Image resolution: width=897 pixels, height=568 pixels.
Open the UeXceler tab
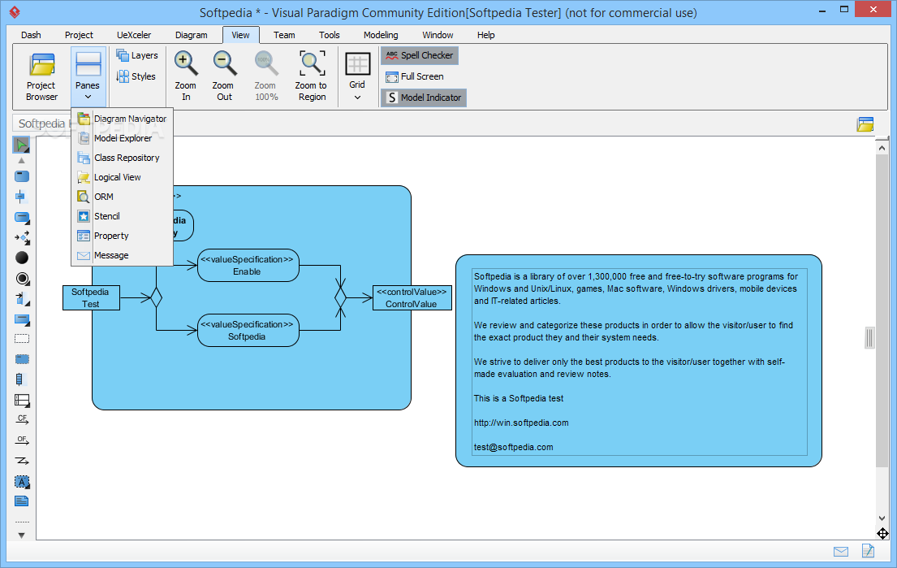134,35
